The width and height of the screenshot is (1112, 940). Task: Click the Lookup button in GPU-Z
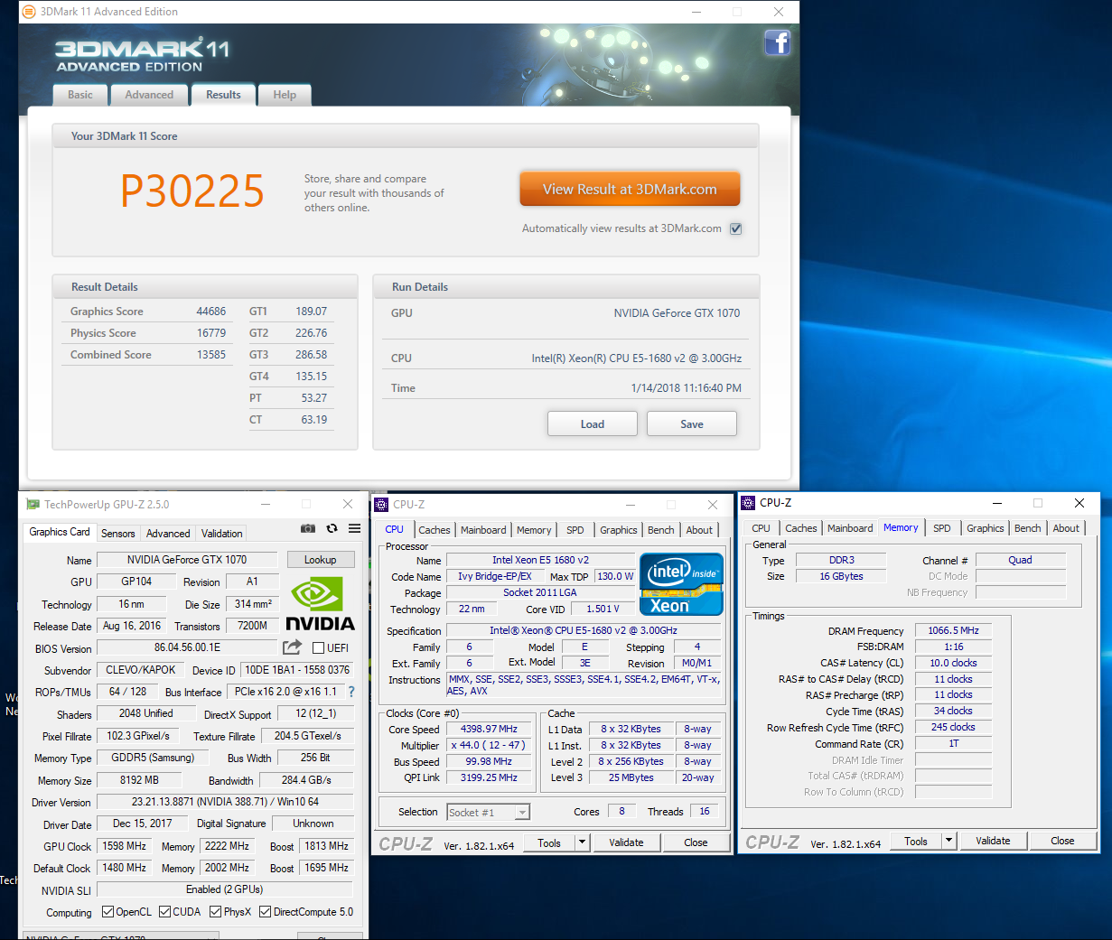321,560
